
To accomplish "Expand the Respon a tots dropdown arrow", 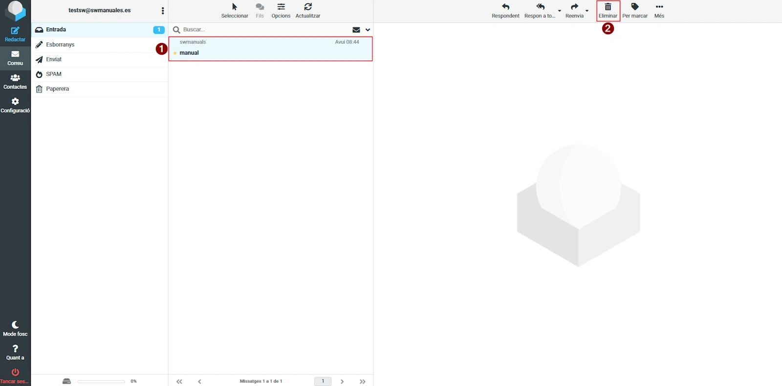I will [x=560, y=11].
